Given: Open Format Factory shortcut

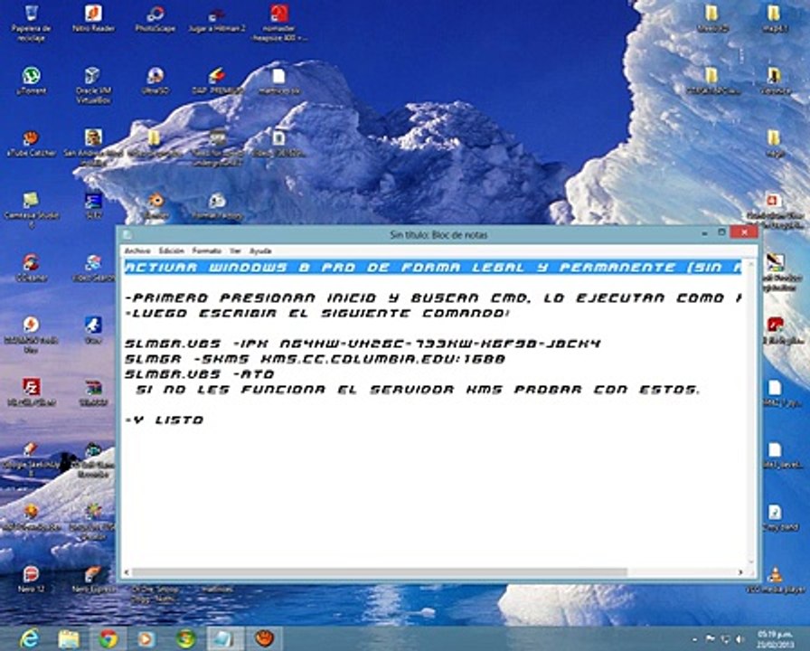Looking at the screenshot, I should [217, 205].
